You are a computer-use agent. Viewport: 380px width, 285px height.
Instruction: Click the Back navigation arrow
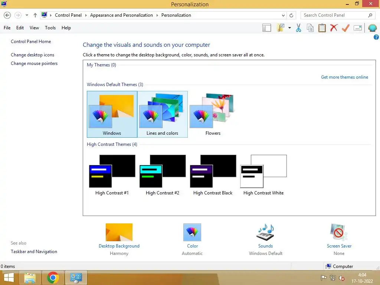(x=7, y=15)
